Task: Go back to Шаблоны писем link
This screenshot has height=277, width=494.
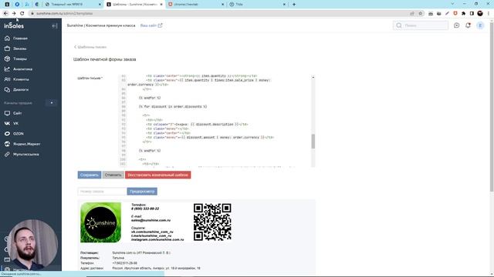Action: point(90,47)
